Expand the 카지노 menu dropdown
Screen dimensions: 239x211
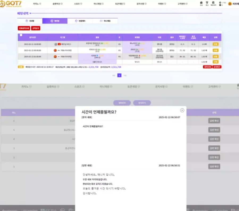(x=37, y=4)
